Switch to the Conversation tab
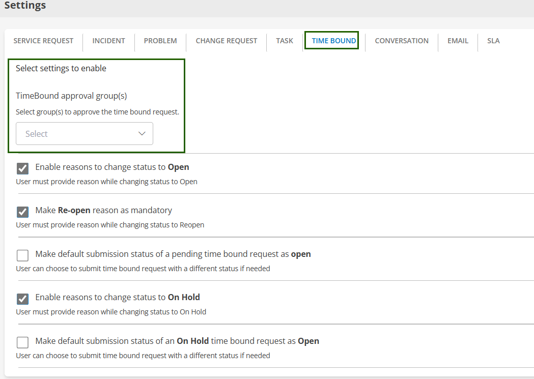 402,41
